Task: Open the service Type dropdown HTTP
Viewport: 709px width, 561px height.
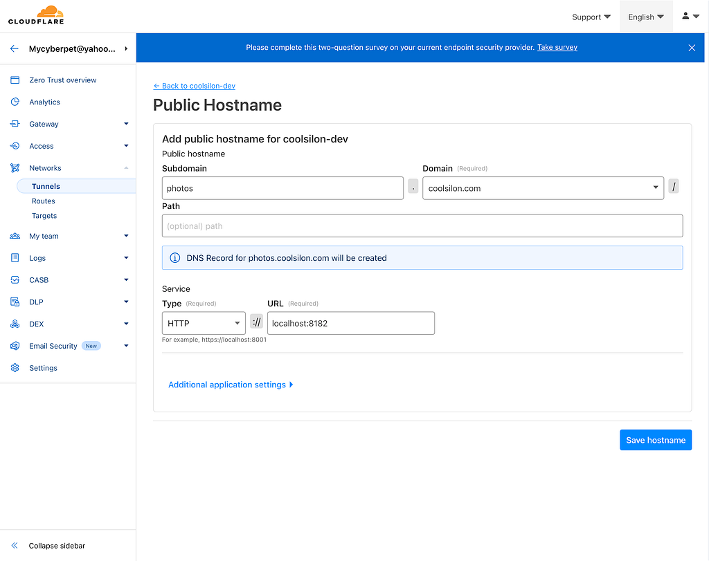Action: (x=204, y=324)
